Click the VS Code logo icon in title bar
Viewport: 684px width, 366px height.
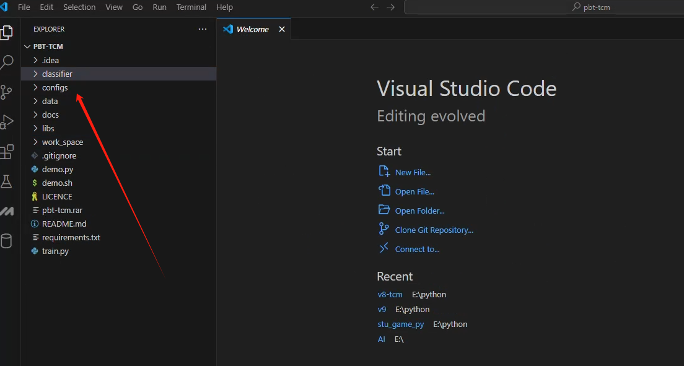(4, 7)
